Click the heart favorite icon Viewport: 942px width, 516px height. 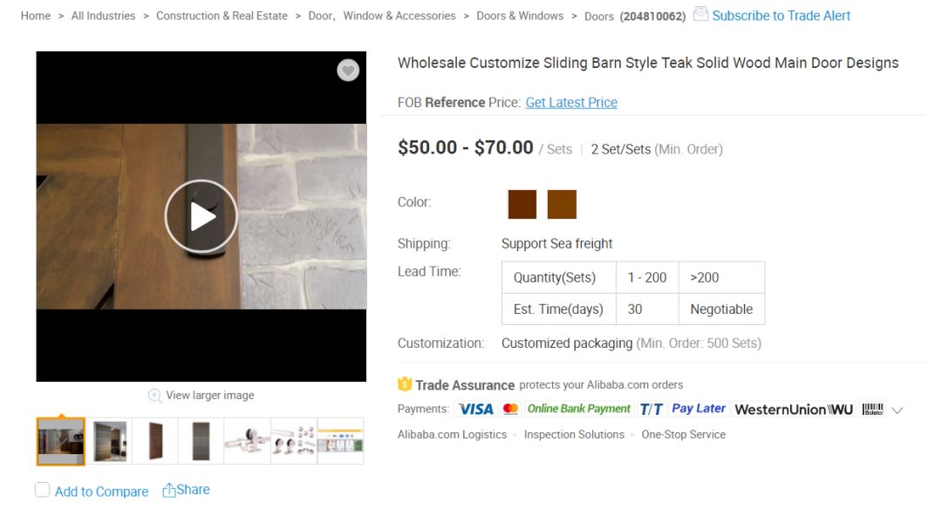pyautogui.click(x=348, y=71)
